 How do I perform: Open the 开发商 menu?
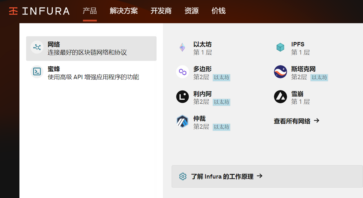161,11
